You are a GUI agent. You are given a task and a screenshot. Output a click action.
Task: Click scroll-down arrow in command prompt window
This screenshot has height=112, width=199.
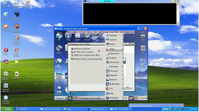(178, 23)
